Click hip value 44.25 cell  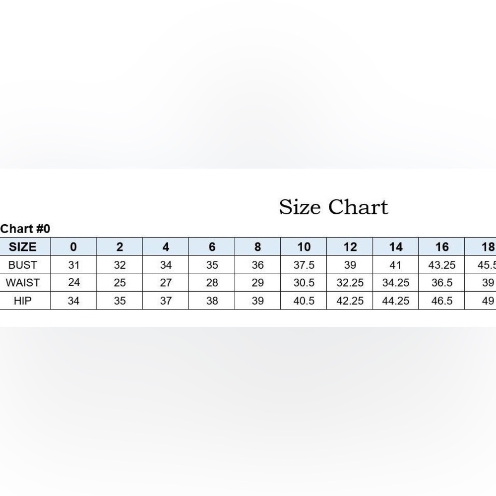[396, 301]
